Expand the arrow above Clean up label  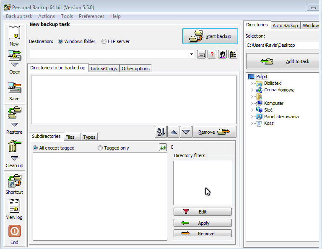pos(14,158)
